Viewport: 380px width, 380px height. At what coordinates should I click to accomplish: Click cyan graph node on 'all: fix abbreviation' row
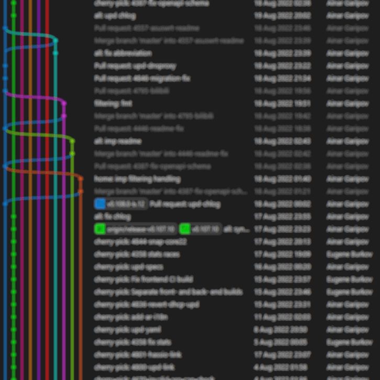click(55, 53)
